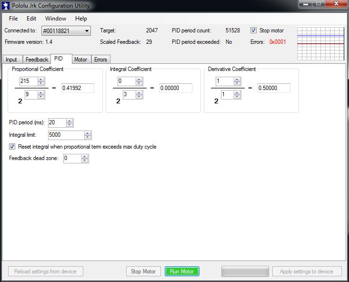The height and width of the screenshot is (282, 349).
Task: Click the integral result field 0.00000
Action: click(x=176, y=88)
